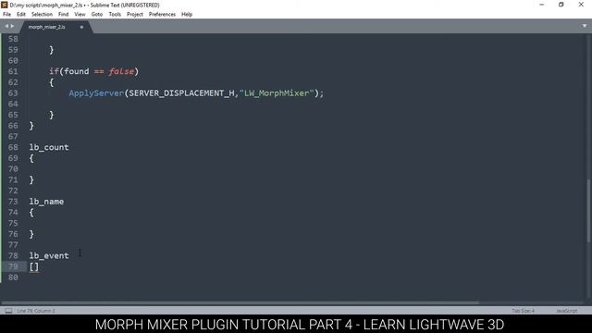Click the horizontal scrollbar thumb
This screenshot has height=333, width=592.
[x=240, y=302]
